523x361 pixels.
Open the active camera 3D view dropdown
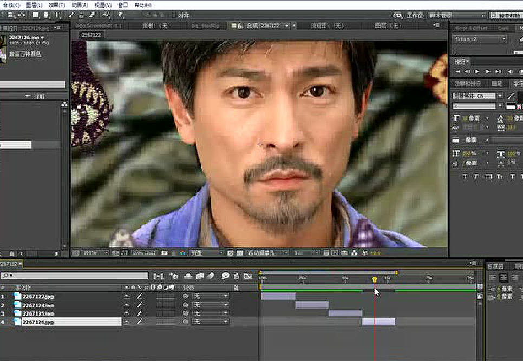267,253
